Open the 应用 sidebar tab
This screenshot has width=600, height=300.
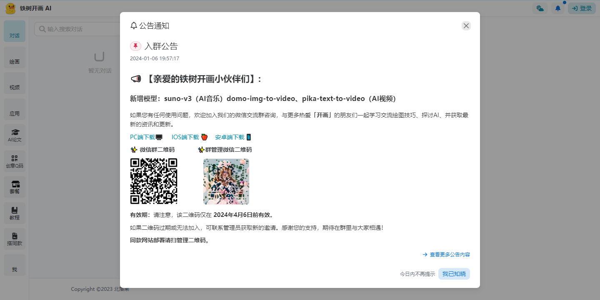(15, 109)
